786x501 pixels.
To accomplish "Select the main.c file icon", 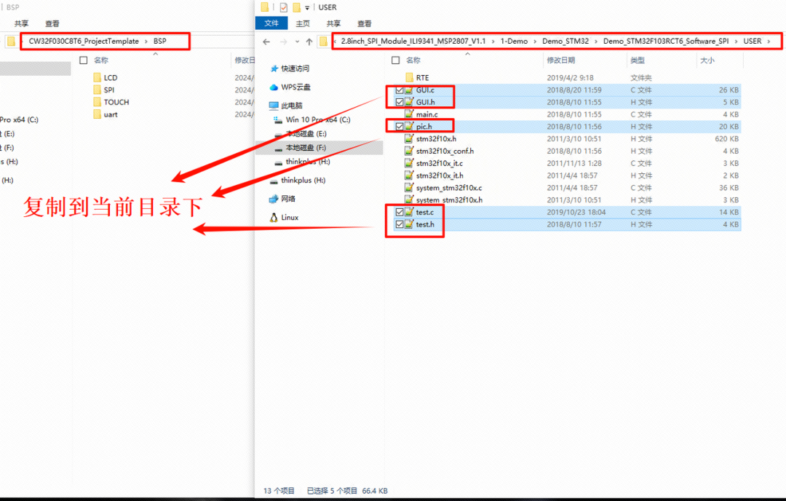I will tap(409, 114).
